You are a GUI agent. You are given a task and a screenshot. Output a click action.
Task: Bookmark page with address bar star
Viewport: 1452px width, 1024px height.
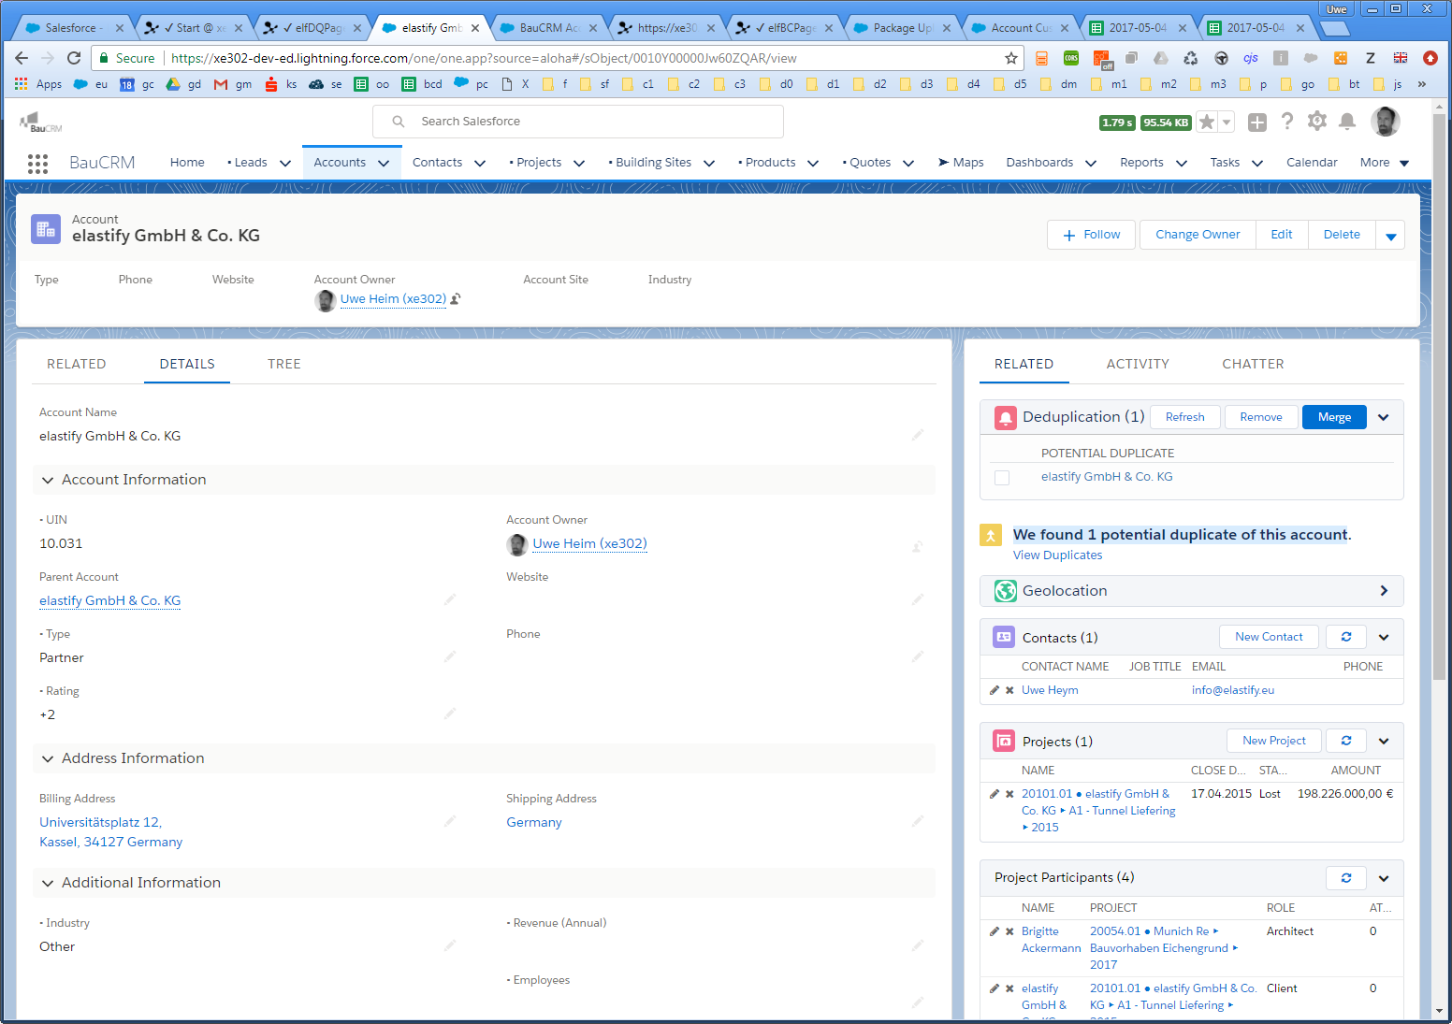pyautogui.click(x=1011, y=58)
